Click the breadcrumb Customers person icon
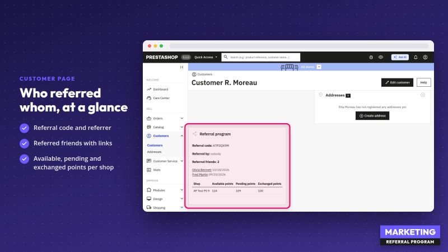This screenshot has width=448, height=252. tap(194, 74)
